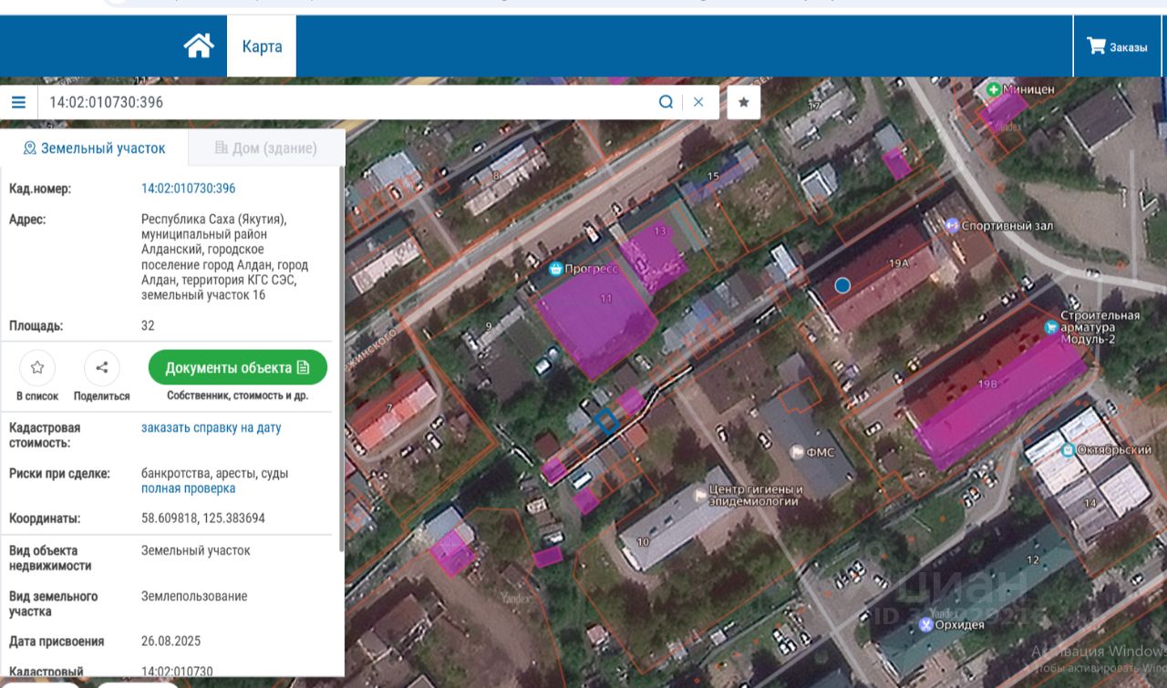
Task: Click the blue dot on building 19А
Action: (842, 285)
